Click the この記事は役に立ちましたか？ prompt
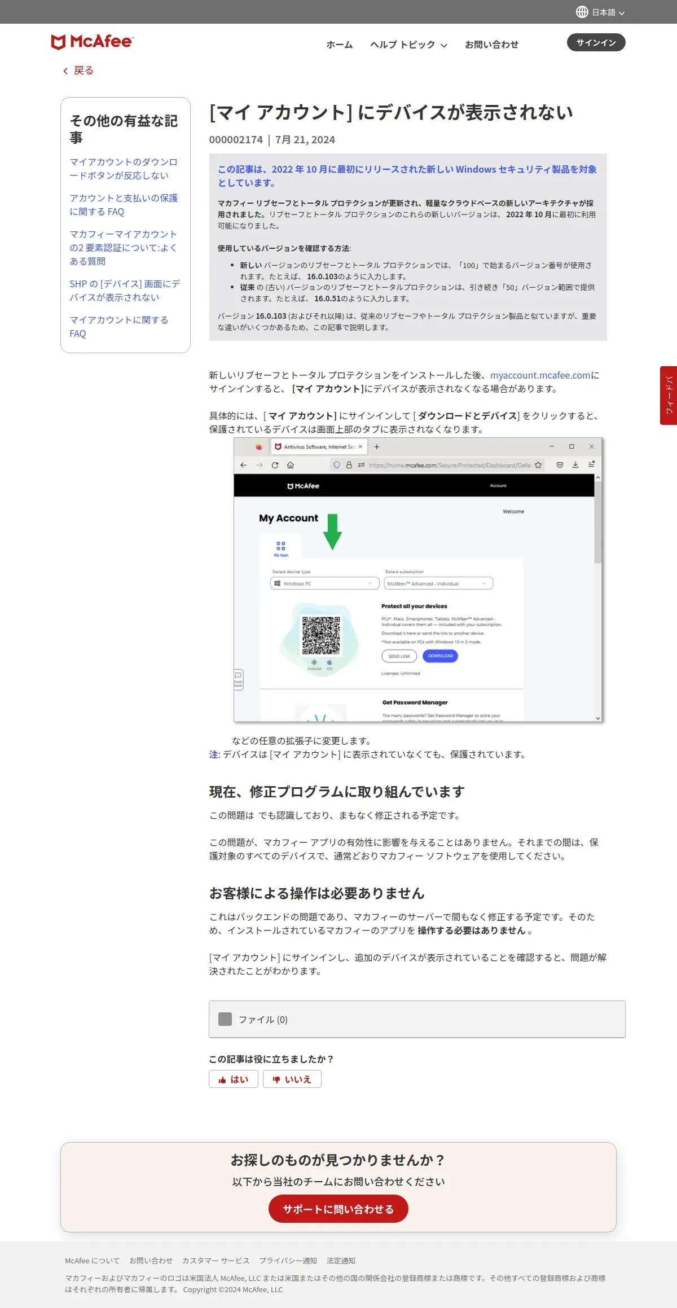677x1308 pixels. click(x=272, y=1059)
